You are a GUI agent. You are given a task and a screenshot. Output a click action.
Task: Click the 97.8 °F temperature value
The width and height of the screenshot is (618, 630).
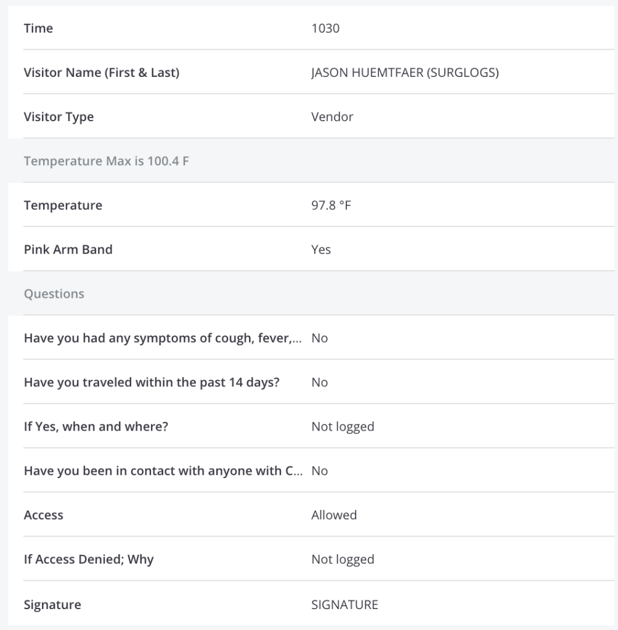pyautogui.click(x=331, y=205)
